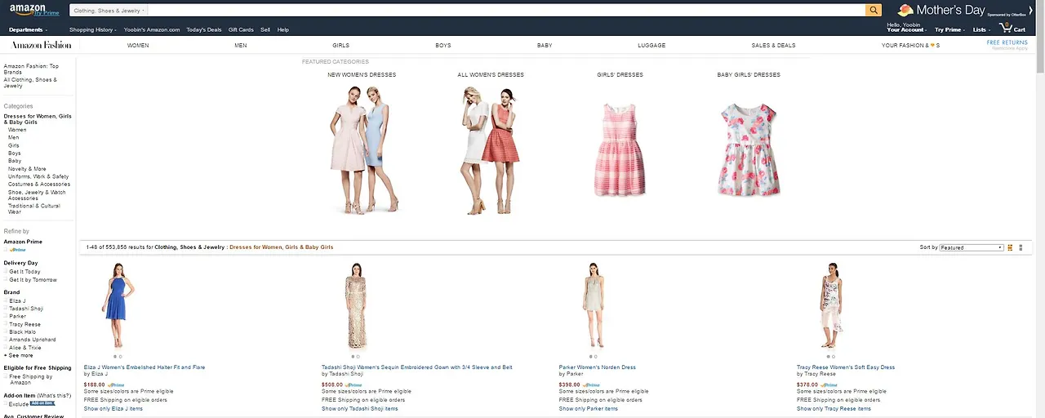This screenshot has height=418, width=1045.
Task: Open the BOYS fashion menu
Action: click(x=443, y=46)
